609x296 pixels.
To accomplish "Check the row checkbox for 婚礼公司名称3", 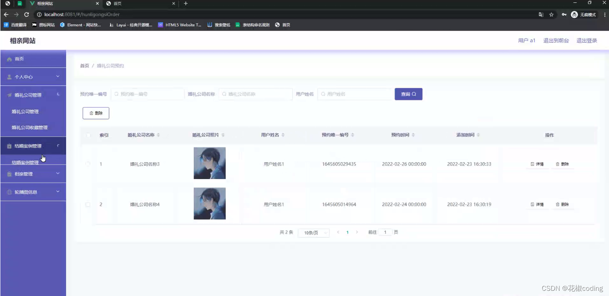I will click(x=88, y=164).
